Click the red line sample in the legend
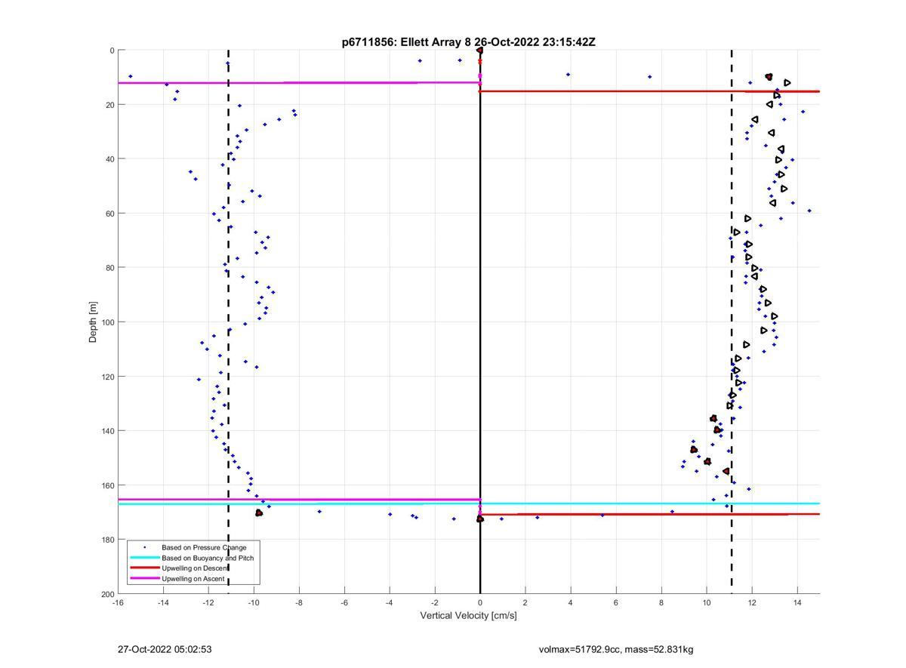Image resolution: width=906 pixels, height=668 pixels. pyautogui.click(x=144, y=568)
